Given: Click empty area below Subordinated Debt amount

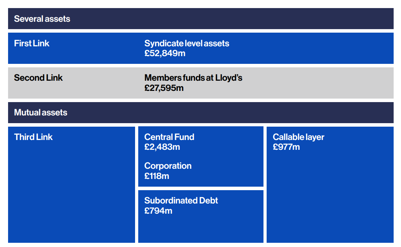Looking at the screenshot, I should pos(201,229).
